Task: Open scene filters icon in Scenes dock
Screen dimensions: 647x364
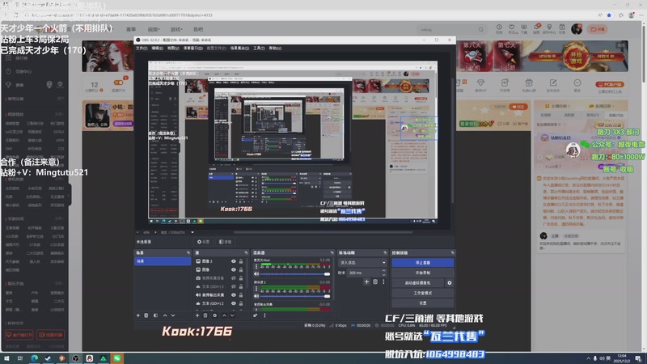Action: [x=155, y=315]
